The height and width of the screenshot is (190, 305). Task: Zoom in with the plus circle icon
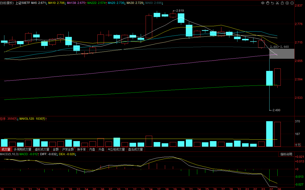coord(287,3)
